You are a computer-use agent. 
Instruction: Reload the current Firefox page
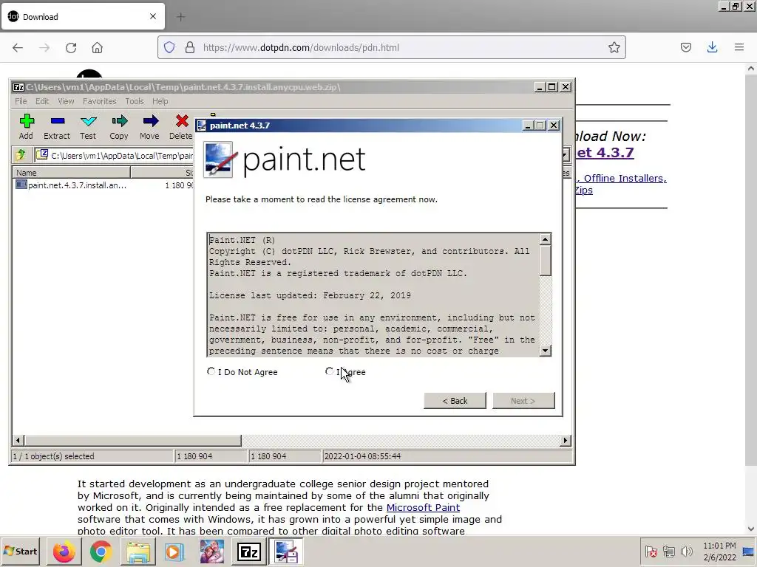[71, 47]
